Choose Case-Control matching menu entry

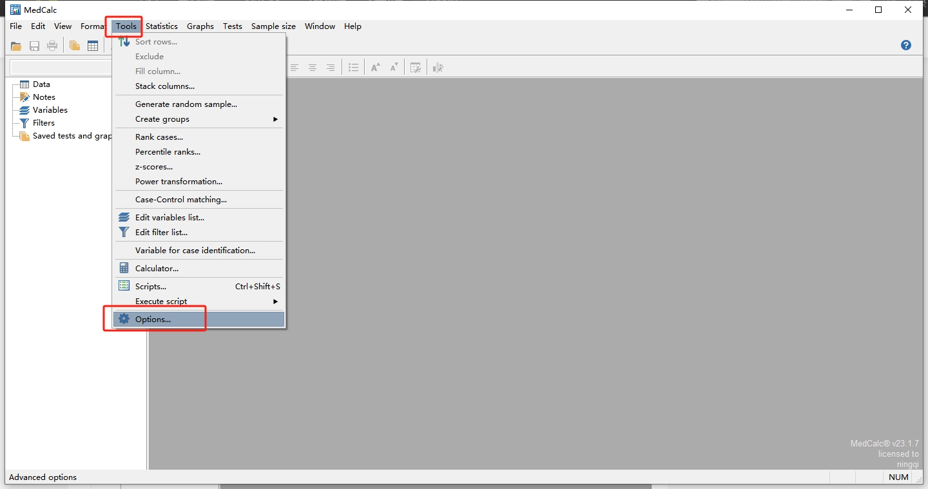pos(198,200)
